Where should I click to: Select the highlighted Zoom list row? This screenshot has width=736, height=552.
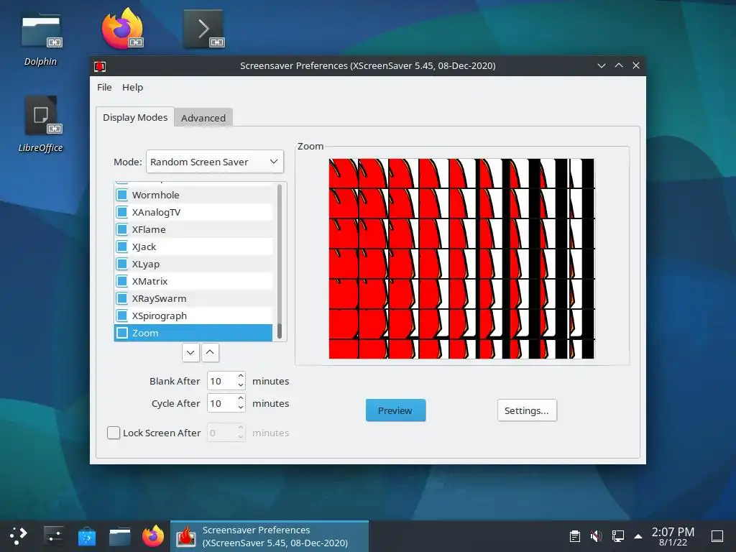click(193, 333)
